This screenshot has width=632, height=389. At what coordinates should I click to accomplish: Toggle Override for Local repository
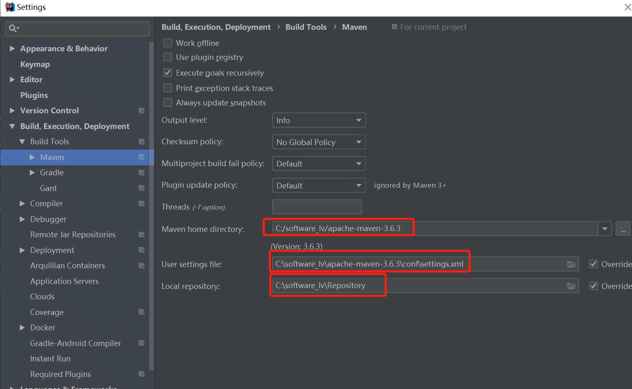pyautogui.click(x=594, y=286)
